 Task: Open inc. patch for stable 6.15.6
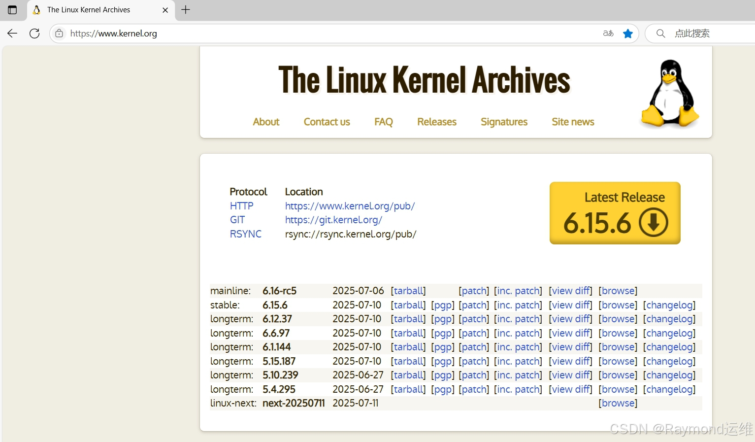point(518,305)
